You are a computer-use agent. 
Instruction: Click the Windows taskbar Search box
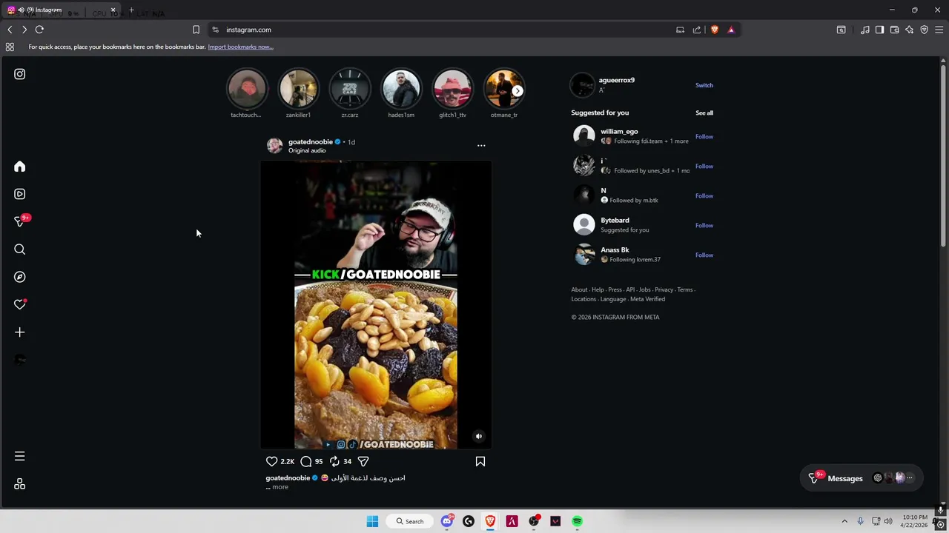[x=410, y=521]
